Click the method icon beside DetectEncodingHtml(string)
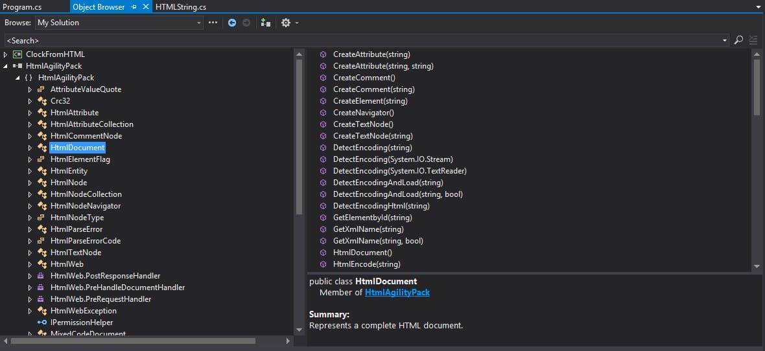 (x=323, y=206)
